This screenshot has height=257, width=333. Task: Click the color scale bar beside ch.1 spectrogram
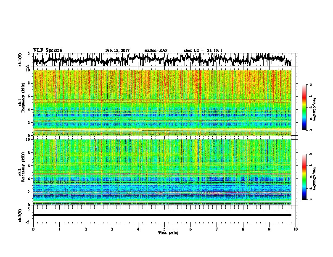coord(304,108)
